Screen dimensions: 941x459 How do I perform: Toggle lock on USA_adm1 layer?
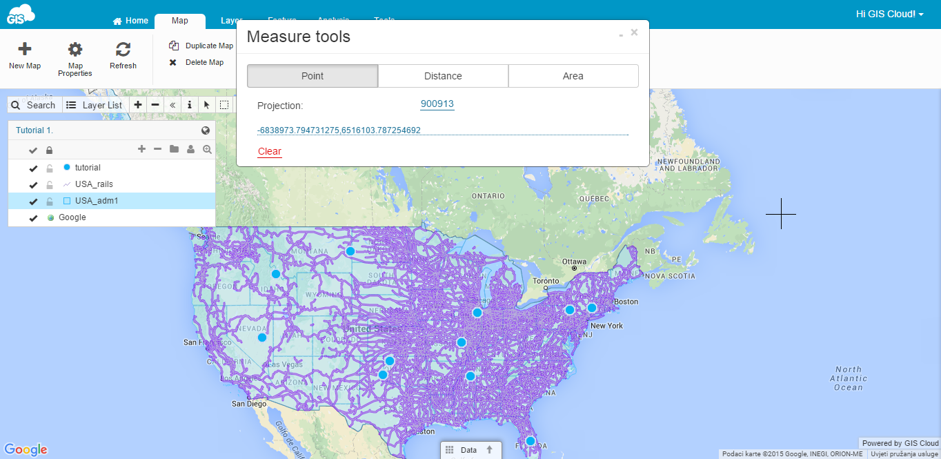point(49,201)
